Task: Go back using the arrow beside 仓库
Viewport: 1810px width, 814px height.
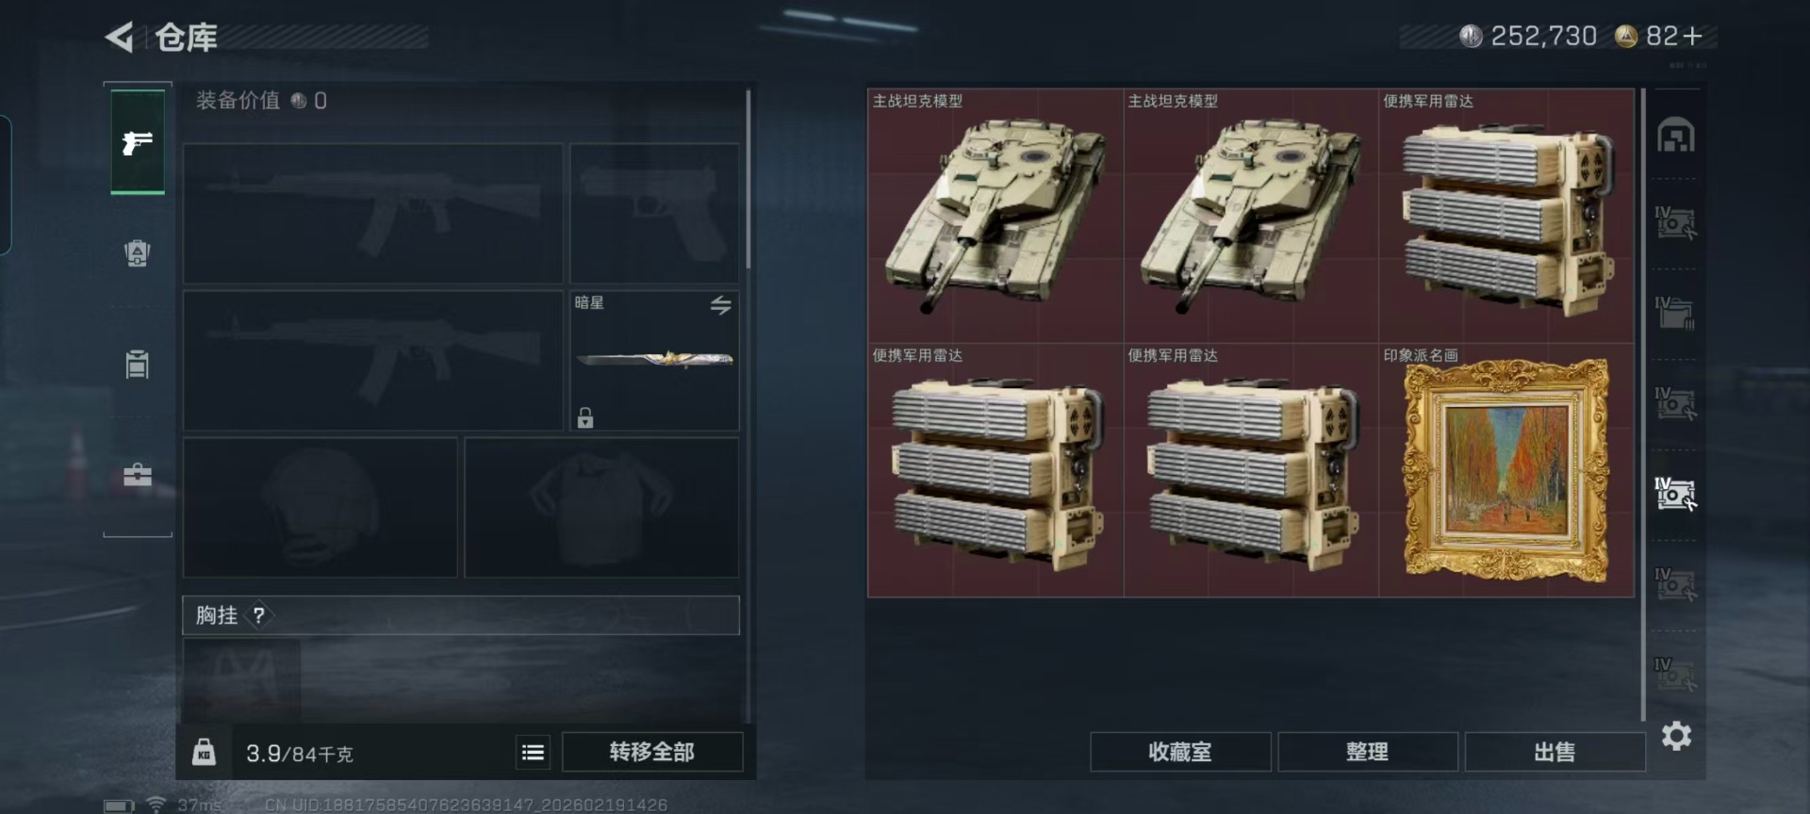Action: click(120, 37)
